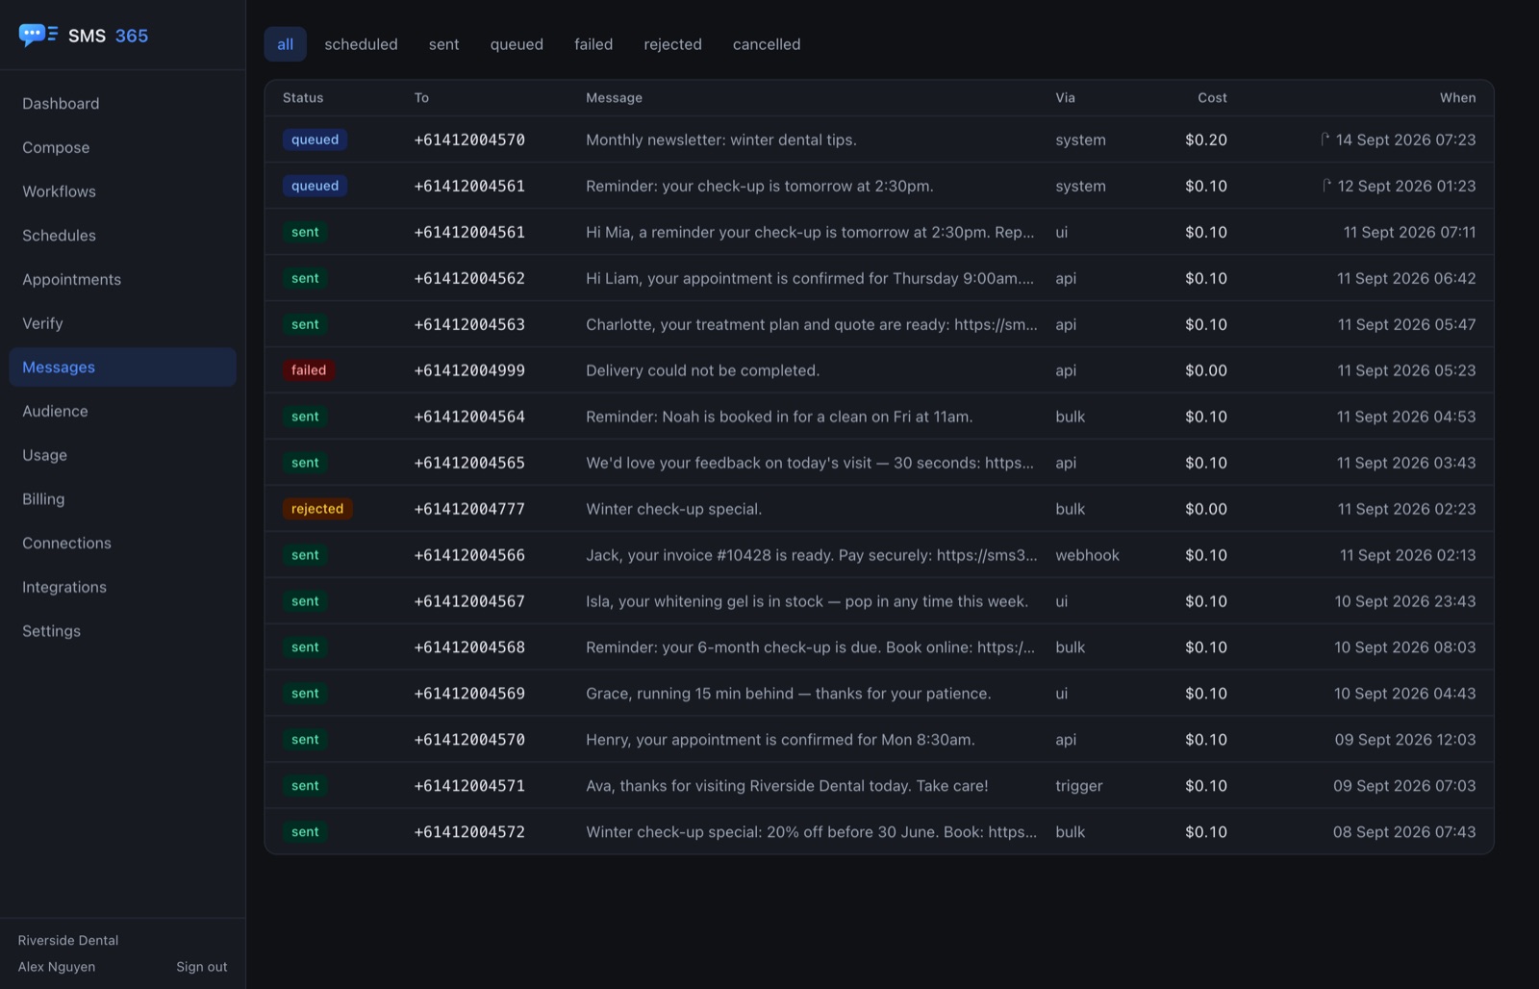Click the Message column header
Screen dimensions: 1539x989
614,98
